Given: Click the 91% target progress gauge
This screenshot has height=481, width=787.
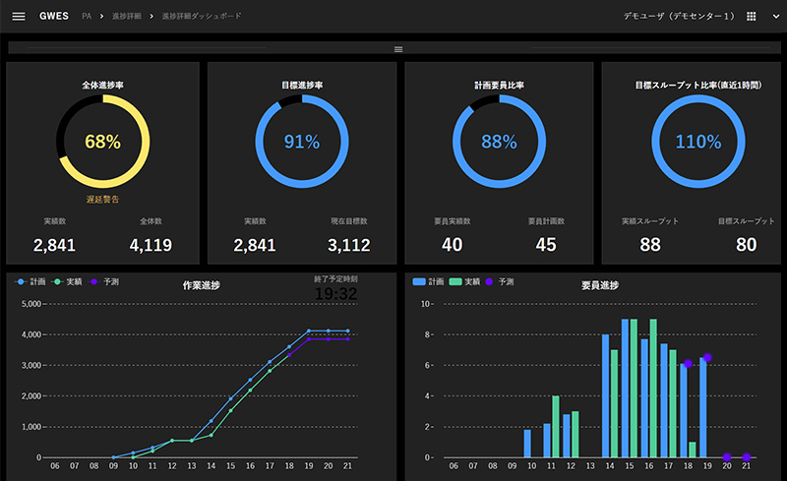Looking at the screenshot, I should click(302, 142).
